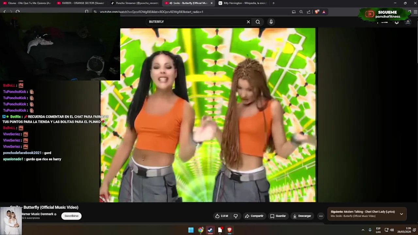Click the video title Butterfly (Official Music Video)
Image resolution: width=418 pixels, height=235 pixels.
click(x=44, y=207)
